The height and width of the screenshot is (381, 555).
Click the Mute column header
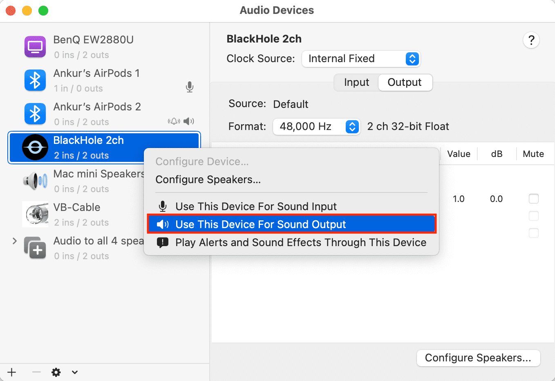[533, 154]
